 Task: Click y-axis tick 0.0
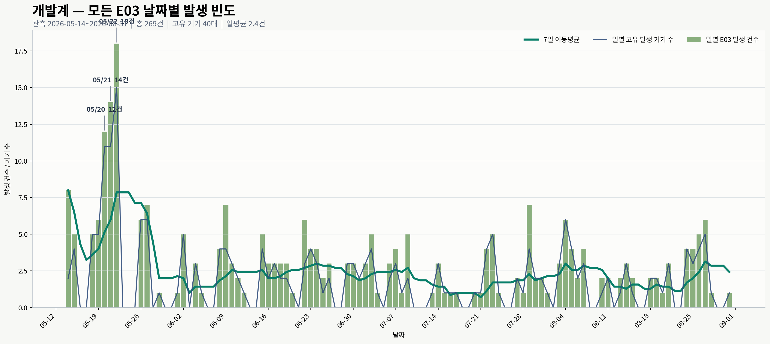tap(23, 308)
